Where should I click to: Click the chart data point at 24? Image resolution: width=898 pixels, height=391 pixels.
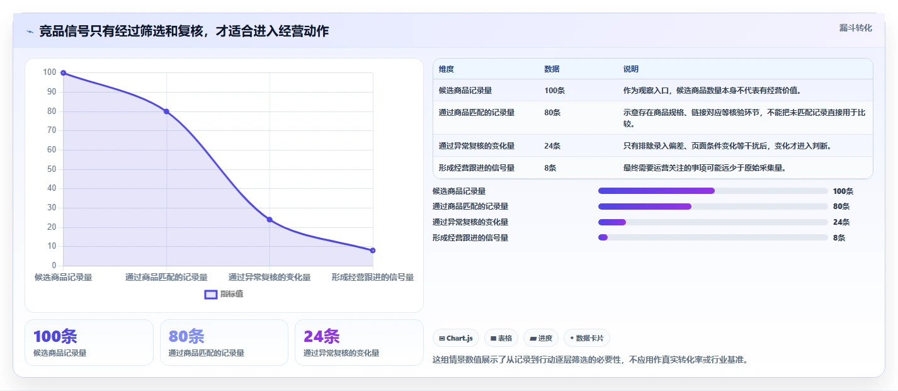click(x=270, y=220)
